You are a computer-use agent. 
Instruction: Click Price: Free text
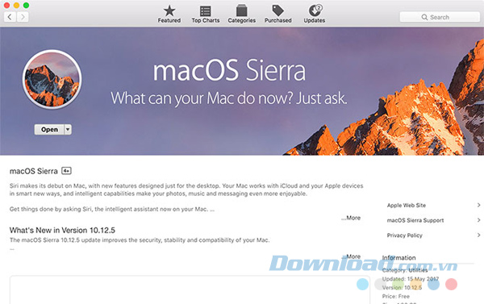[396, 296]
